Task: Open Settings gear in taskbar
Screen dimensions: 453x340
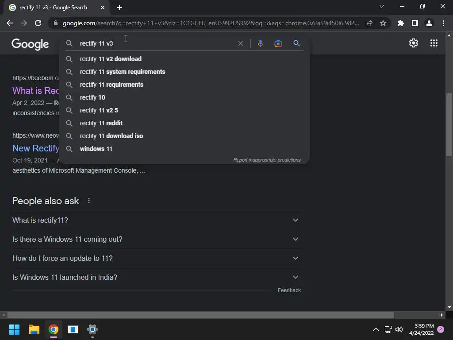Action: pyautogui.click(x=92, y=329)
